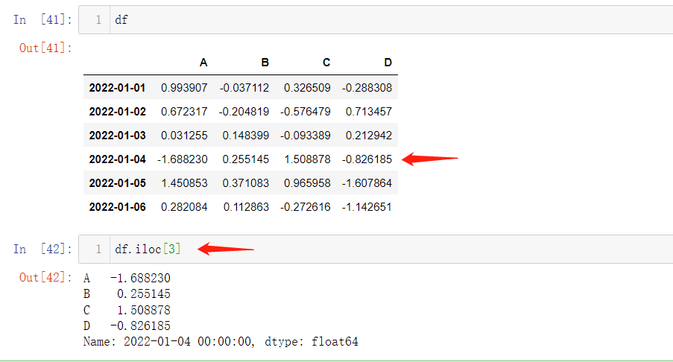The height and width of the screenshot is (362, 673).
Task: Click the Out[42] output prompt
Action: coord(45,278)
